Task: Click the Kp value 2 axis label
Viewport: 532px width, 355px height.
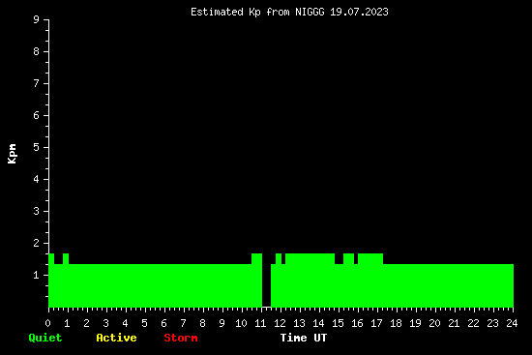Action: (37, 243)
